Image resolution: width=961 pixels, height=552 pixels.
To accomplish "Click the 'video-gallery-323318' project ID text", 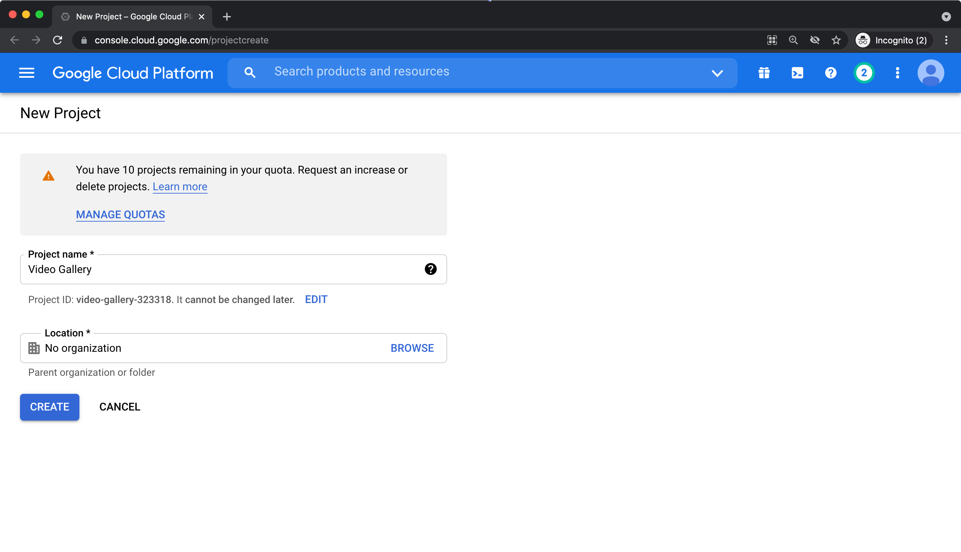I will pyautogui.click(x=124, y=299).
